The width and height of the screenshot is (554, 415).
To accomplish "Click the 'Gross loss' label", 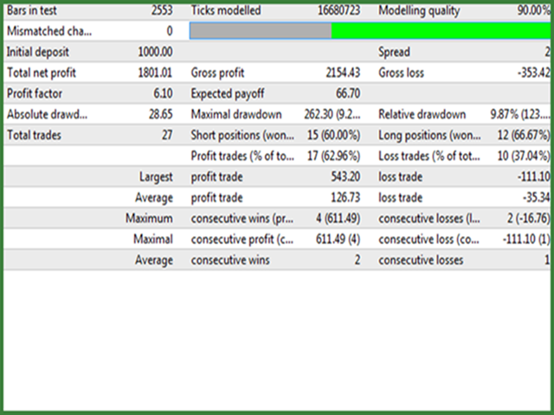I will (401, 73).
